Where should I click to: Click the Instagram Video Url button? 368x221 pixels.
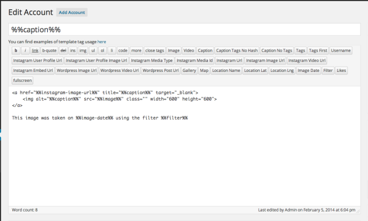307,61
